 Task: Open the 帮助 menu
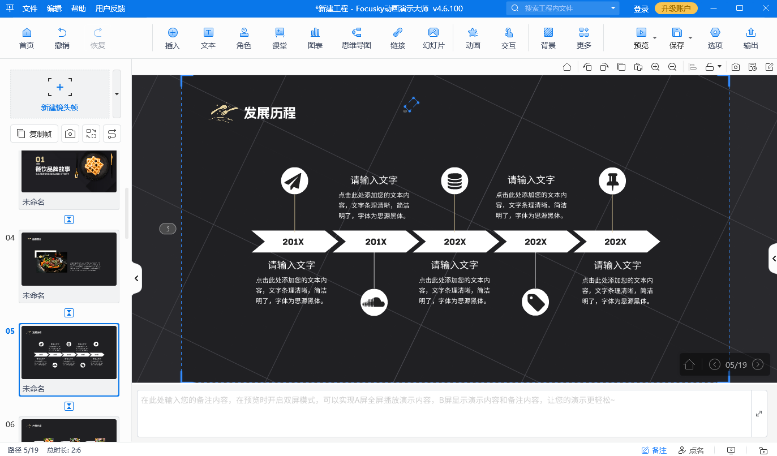click(79, 8)
